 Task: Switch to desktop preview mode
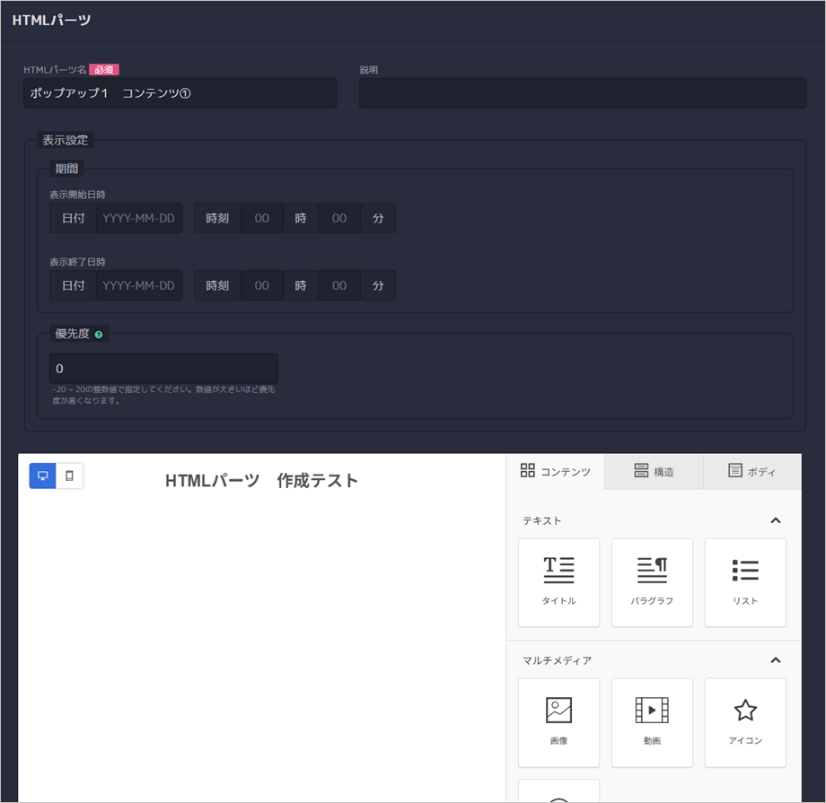(x=43, y=476)
